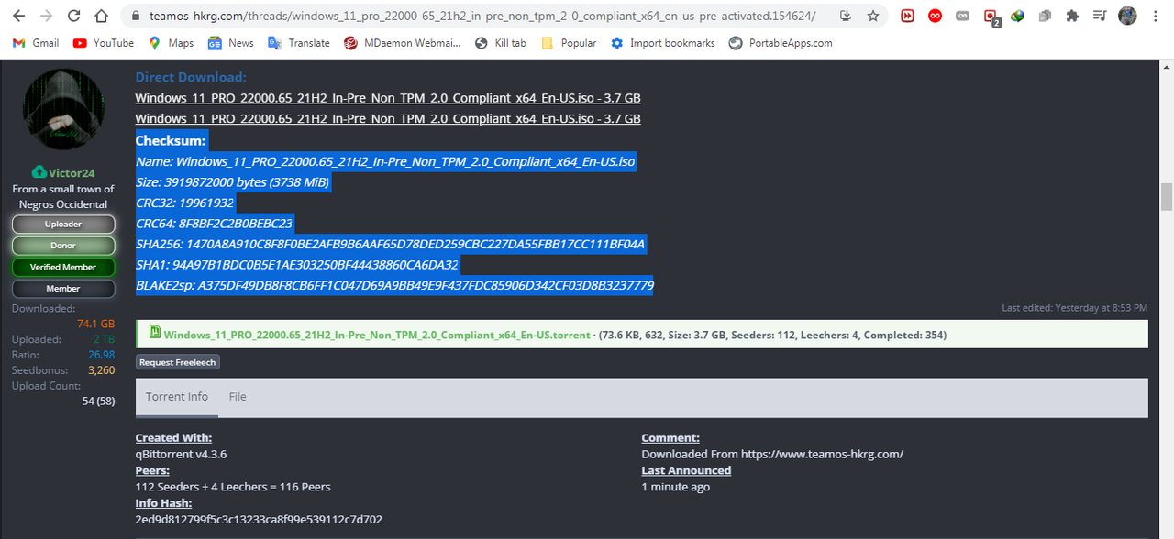Open the Extensions puzzle menu

tap(1072, 16)
